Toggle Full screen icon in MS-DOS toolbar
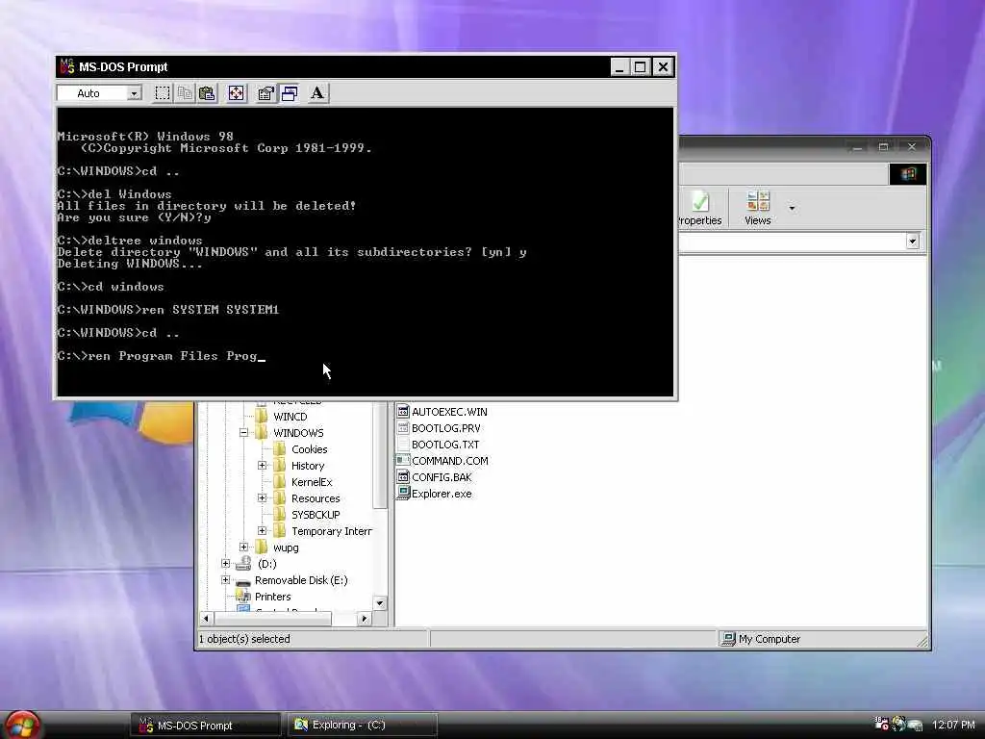Image resolution: width=985 pixels, height=739 pixels. pyautogui.click(x=237, y=93)
